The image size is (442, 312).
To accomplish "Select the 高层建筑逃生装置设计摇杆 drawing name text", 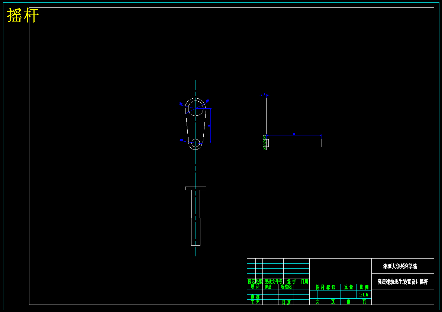I will 403,282.
